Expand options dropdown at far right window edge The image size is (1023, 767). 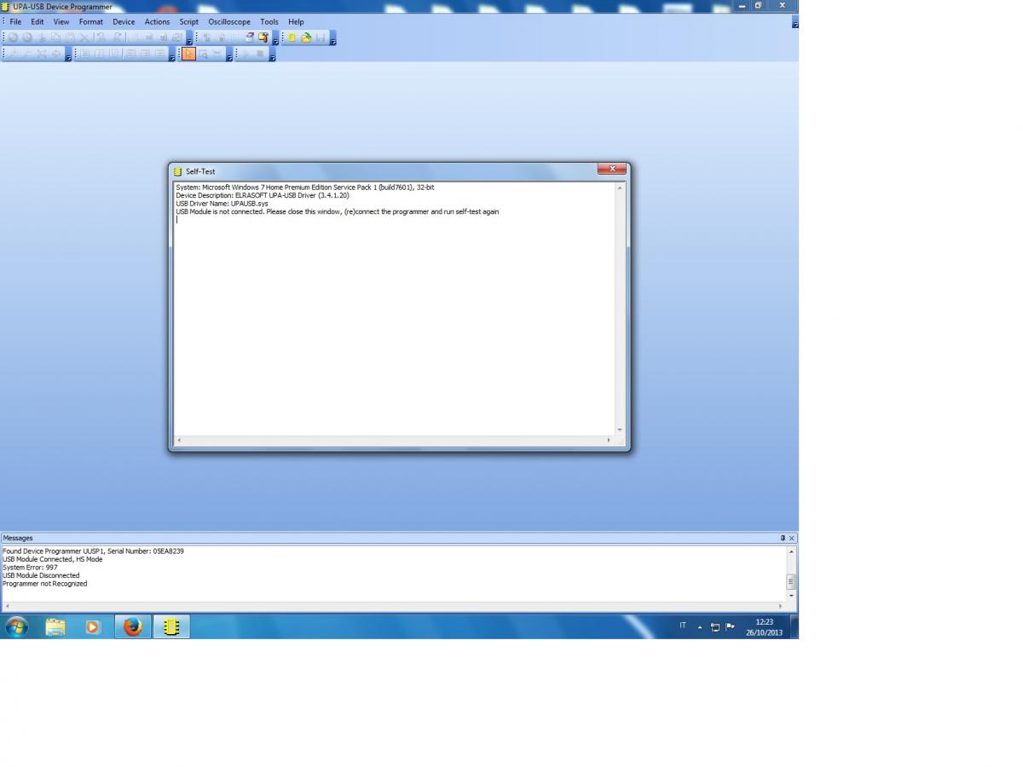tap(795, 24)
